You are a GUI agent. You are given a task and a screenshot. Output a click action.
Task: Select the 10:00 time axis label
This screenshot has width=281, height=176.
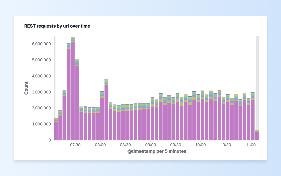tap(200, 145)
